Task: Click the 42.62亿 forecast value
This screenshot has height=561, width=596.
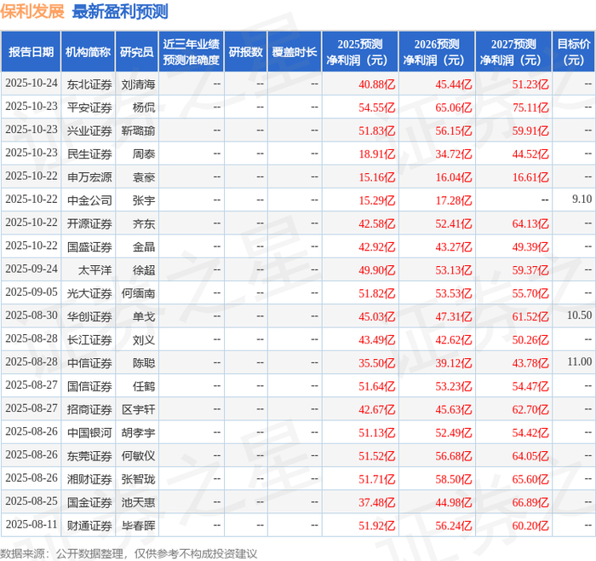Action: (x=454, y=339)
